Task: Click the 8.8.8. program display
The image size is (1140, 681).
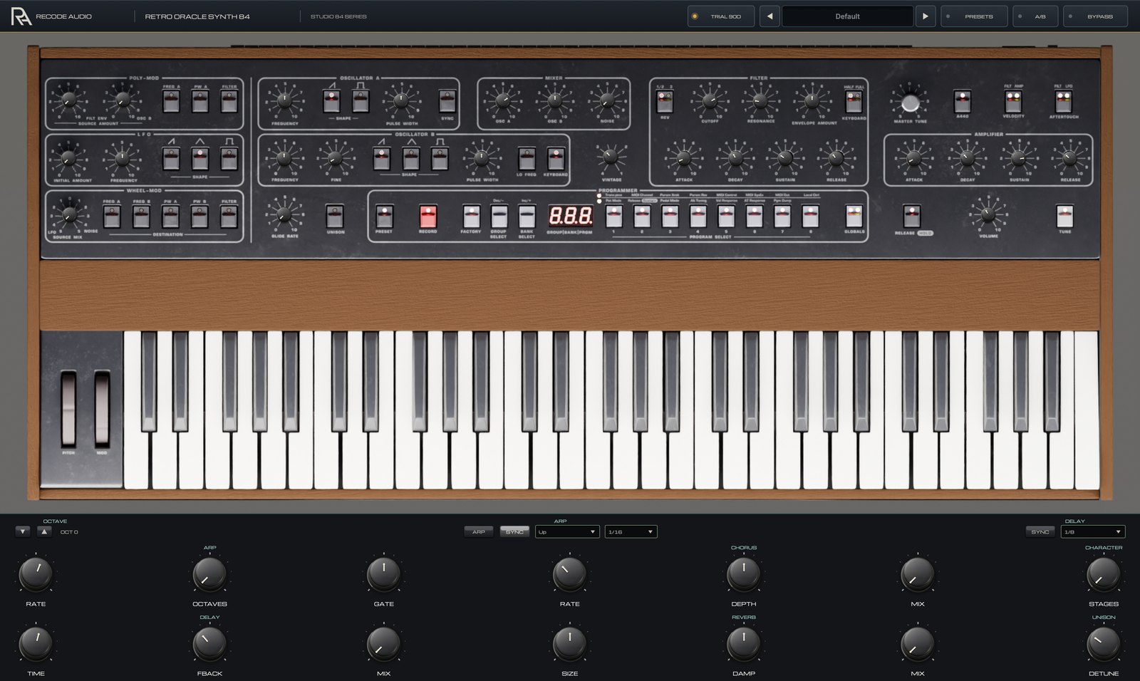Action: (570, 217)
